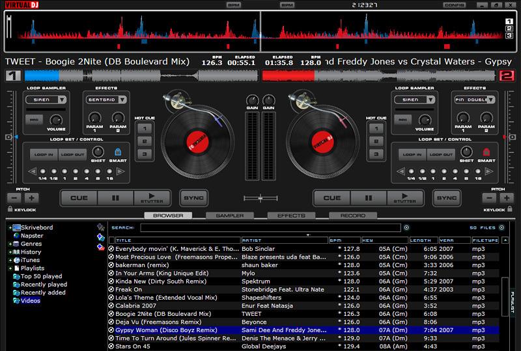The width and height of the screenshot is (521, 351).
Task: Shift left deck loop backward with arrow
Action: pos(32,171)
